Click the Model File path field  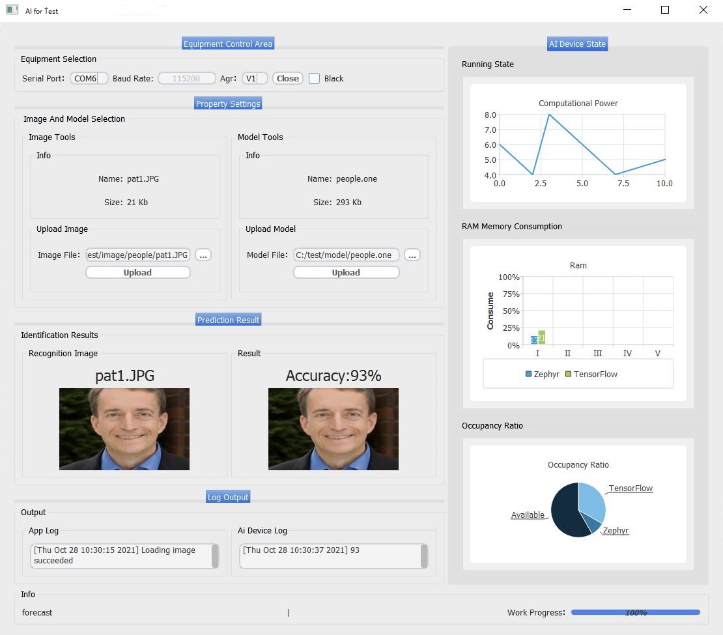tap(347, 255)
